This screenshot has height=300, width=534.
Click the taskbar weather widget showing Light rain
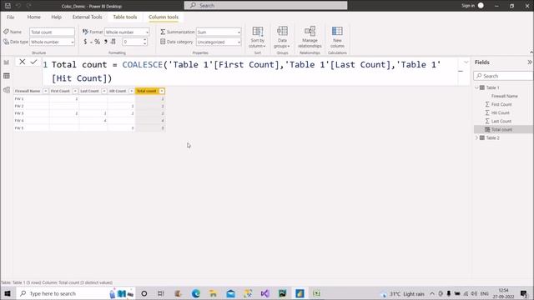403,294
